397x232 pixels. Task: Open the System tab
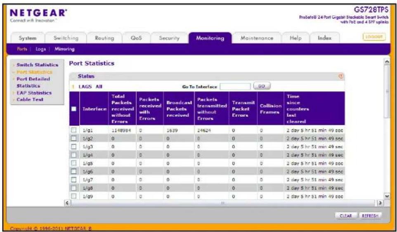click(28, 38)
